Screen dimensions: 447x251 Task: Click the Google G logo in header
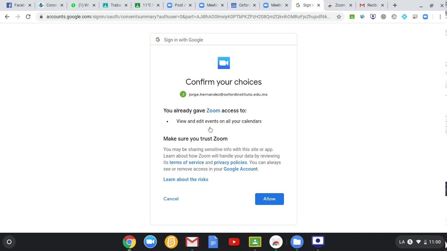(158, 40)
